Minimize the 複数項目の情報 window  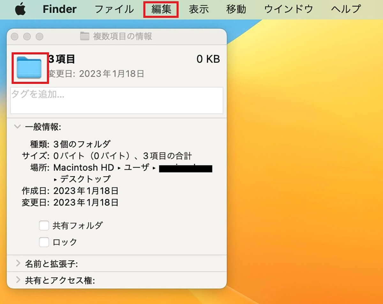[27, 37]
